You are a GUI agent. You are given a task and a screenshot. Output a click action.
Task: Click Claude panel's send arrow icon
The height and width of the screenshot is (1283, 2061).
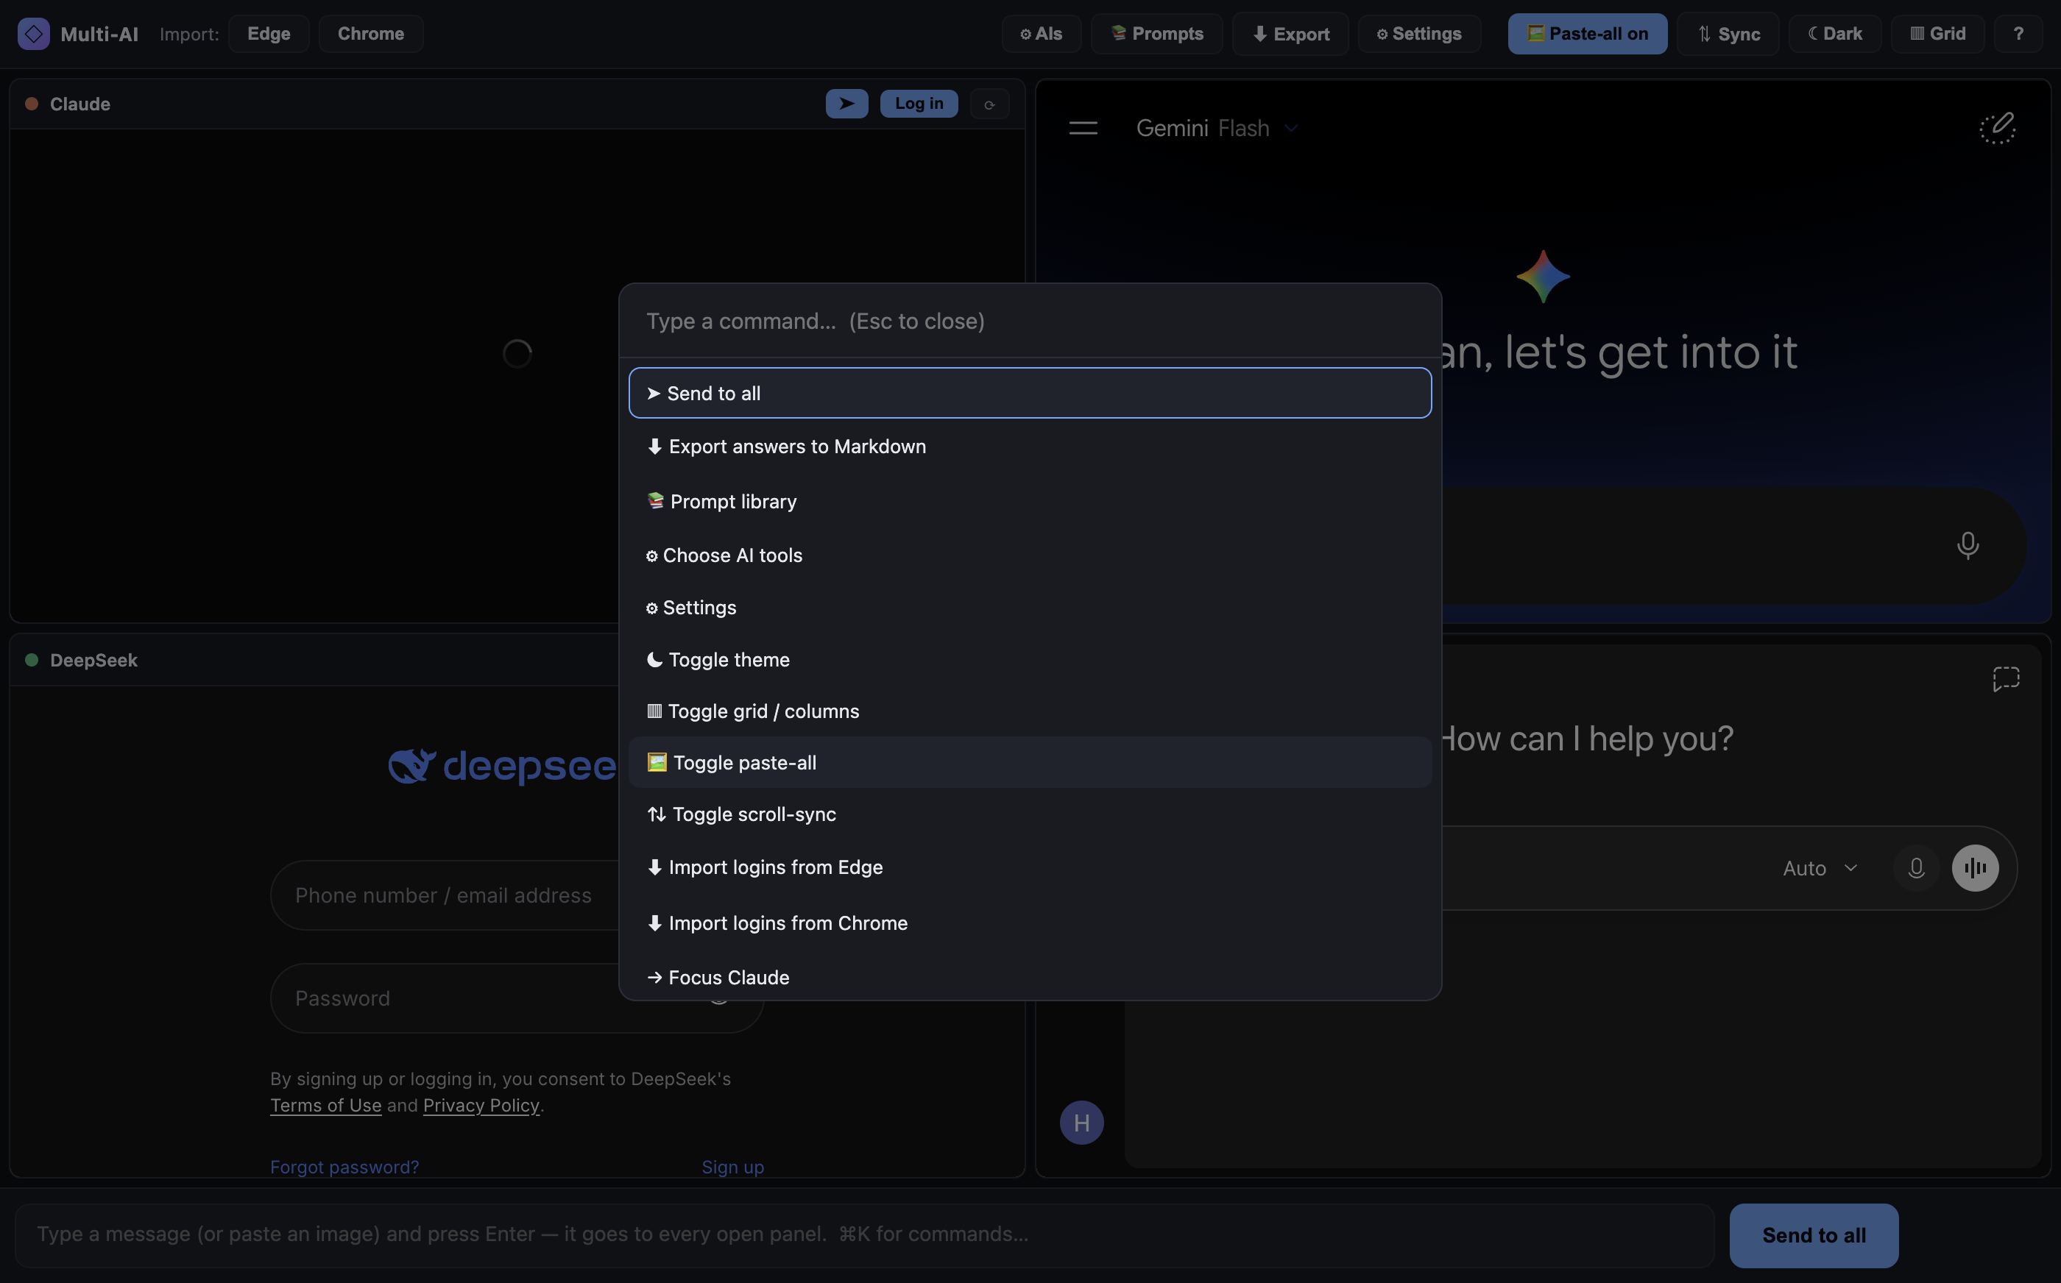(x=846, y=104)
